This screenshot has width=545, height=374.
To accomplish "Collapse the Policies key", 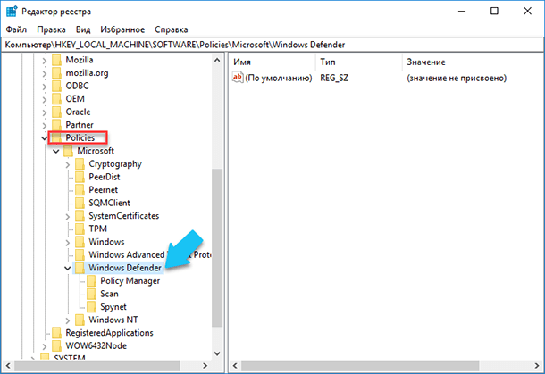I will [x=44, y=138].
